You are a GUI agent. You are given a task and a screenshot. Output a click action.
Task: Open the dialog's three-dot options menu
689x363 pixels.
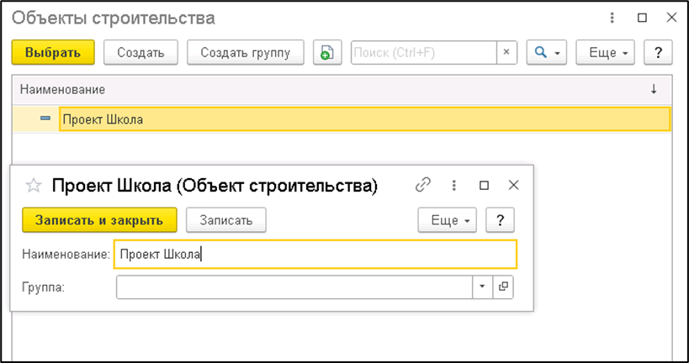pyautogui.click(x=453, y=185)
